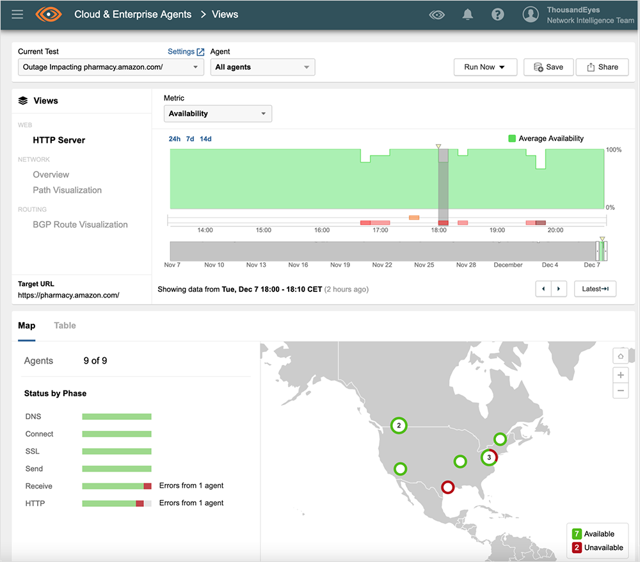Toggle Average Availability legend series
Screen dimensions: 640x562
point(546,138)
